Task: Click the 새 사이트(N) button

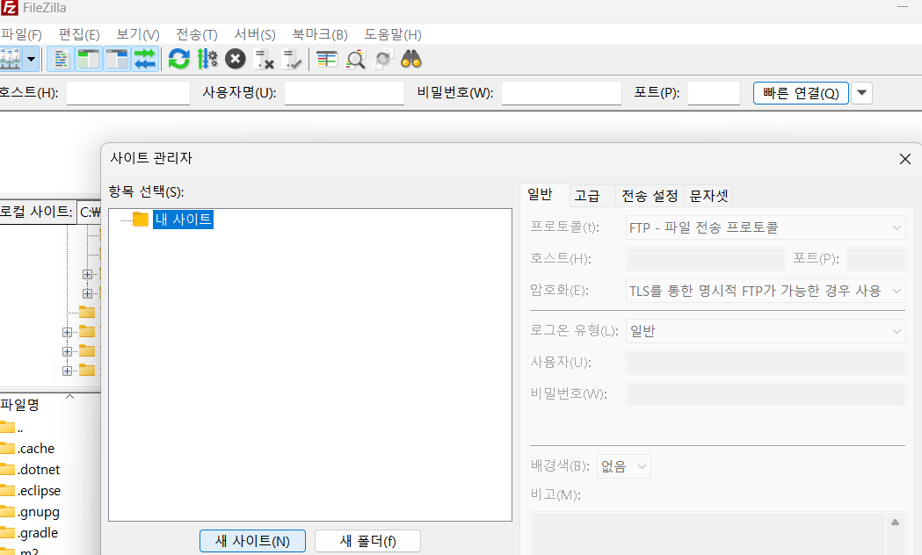Action: point(252,541)
